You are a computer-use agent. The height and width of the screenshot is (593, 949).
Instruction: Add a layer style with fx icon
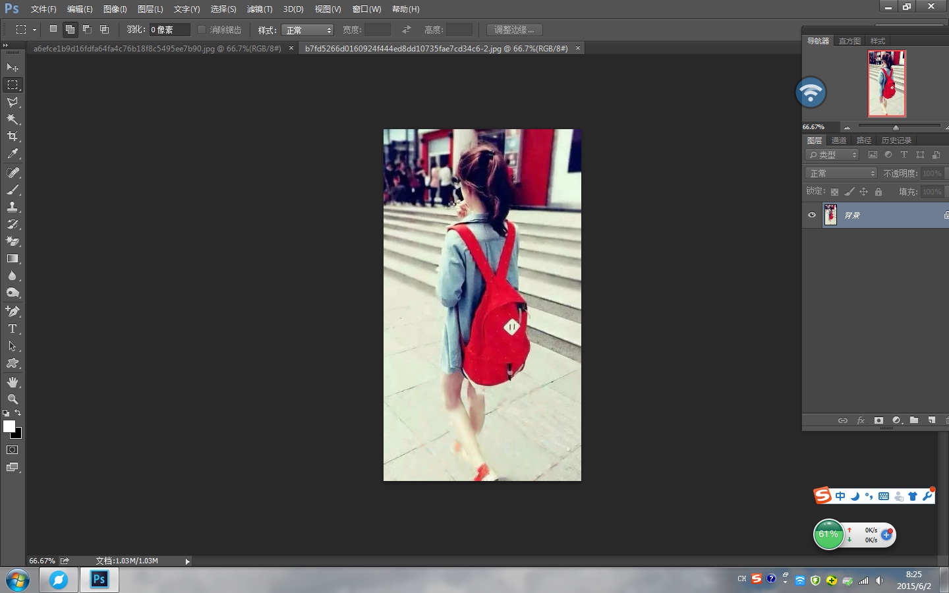tap(861, 420)
